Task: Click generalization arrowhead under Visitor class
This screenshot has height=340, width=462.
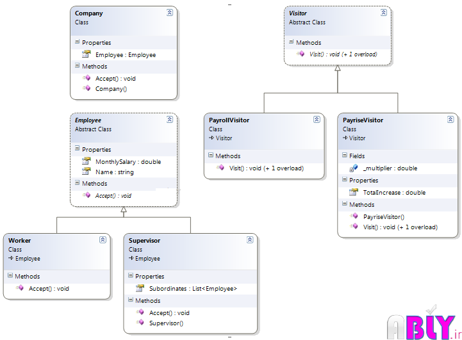Action: pyautogui.click(x=338, y=69)
